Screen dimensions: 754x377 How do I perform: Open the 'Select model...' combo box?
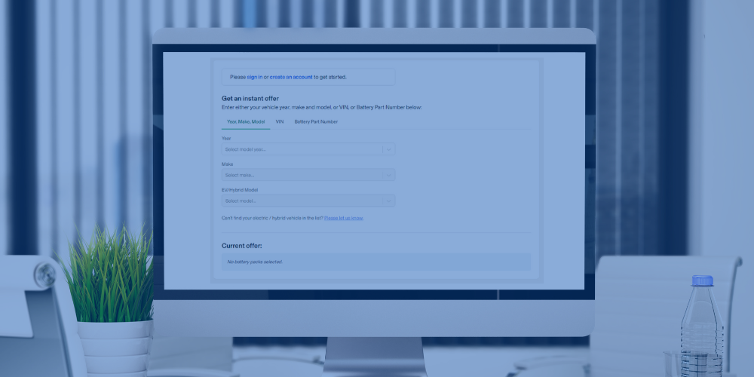(302, 201)
